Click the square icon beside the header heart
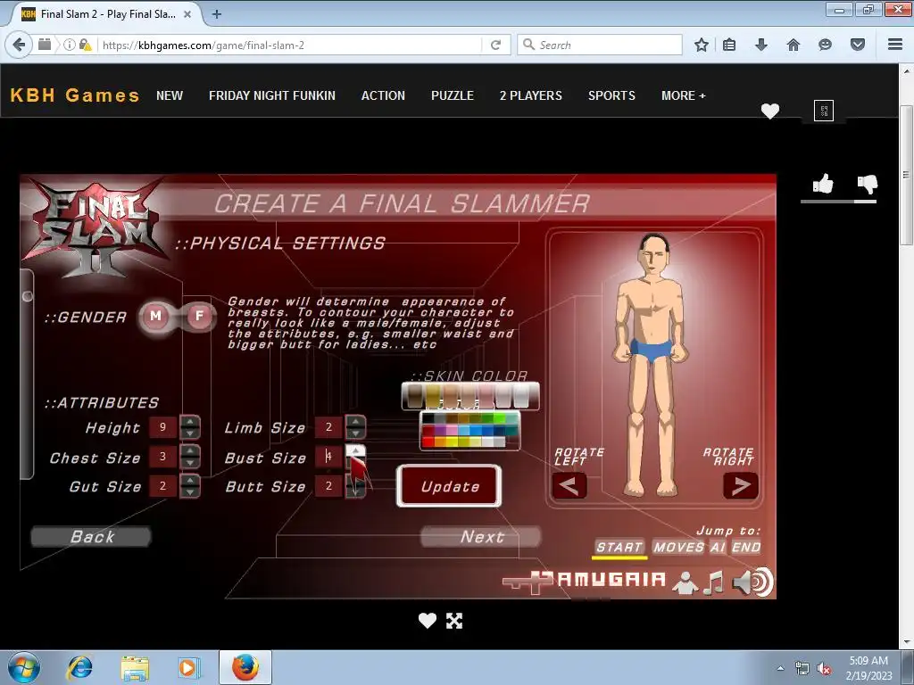The width and height of the screenshot is (914, 685). point(824,111)
